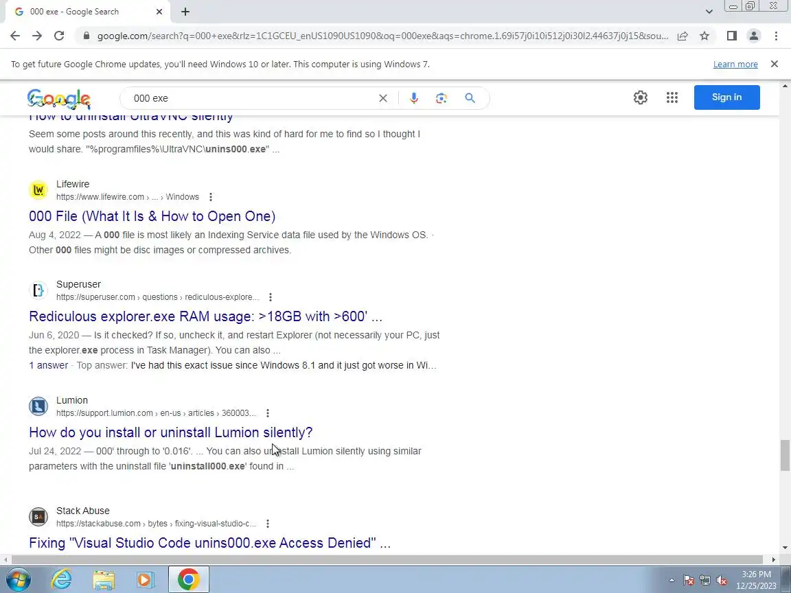Viewport: 791px width, 593px height.
Task: Open Windows Explorer from taskbar
Action: pyautogui.click(x=104, y=580)
